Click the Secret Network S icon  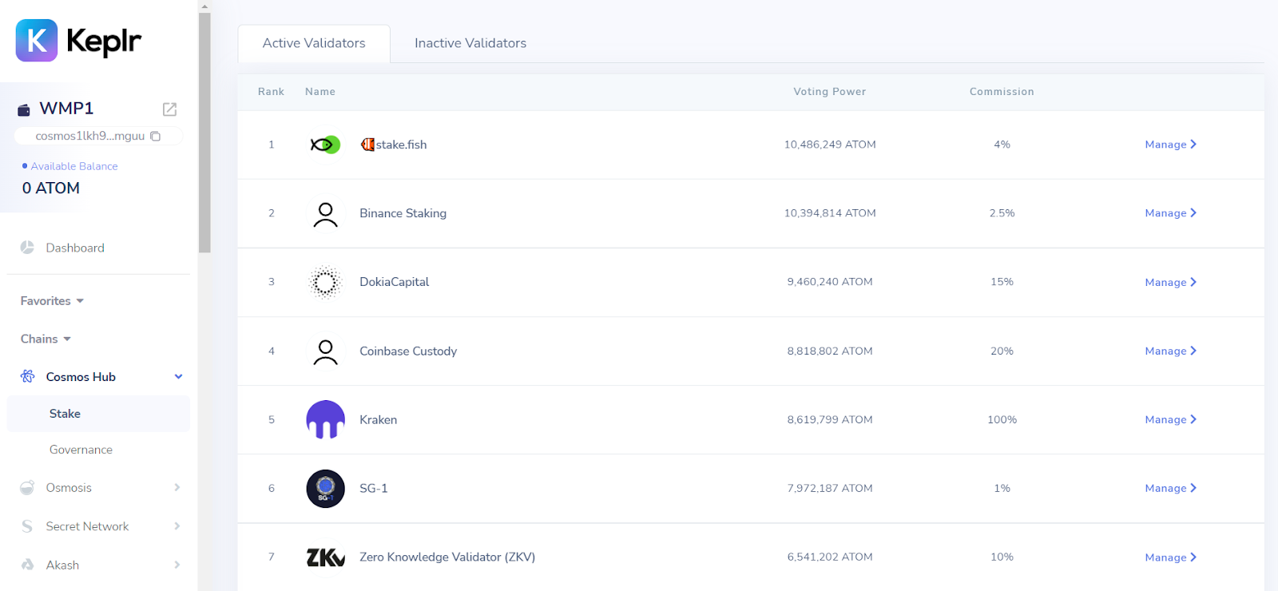click(27, 526)
